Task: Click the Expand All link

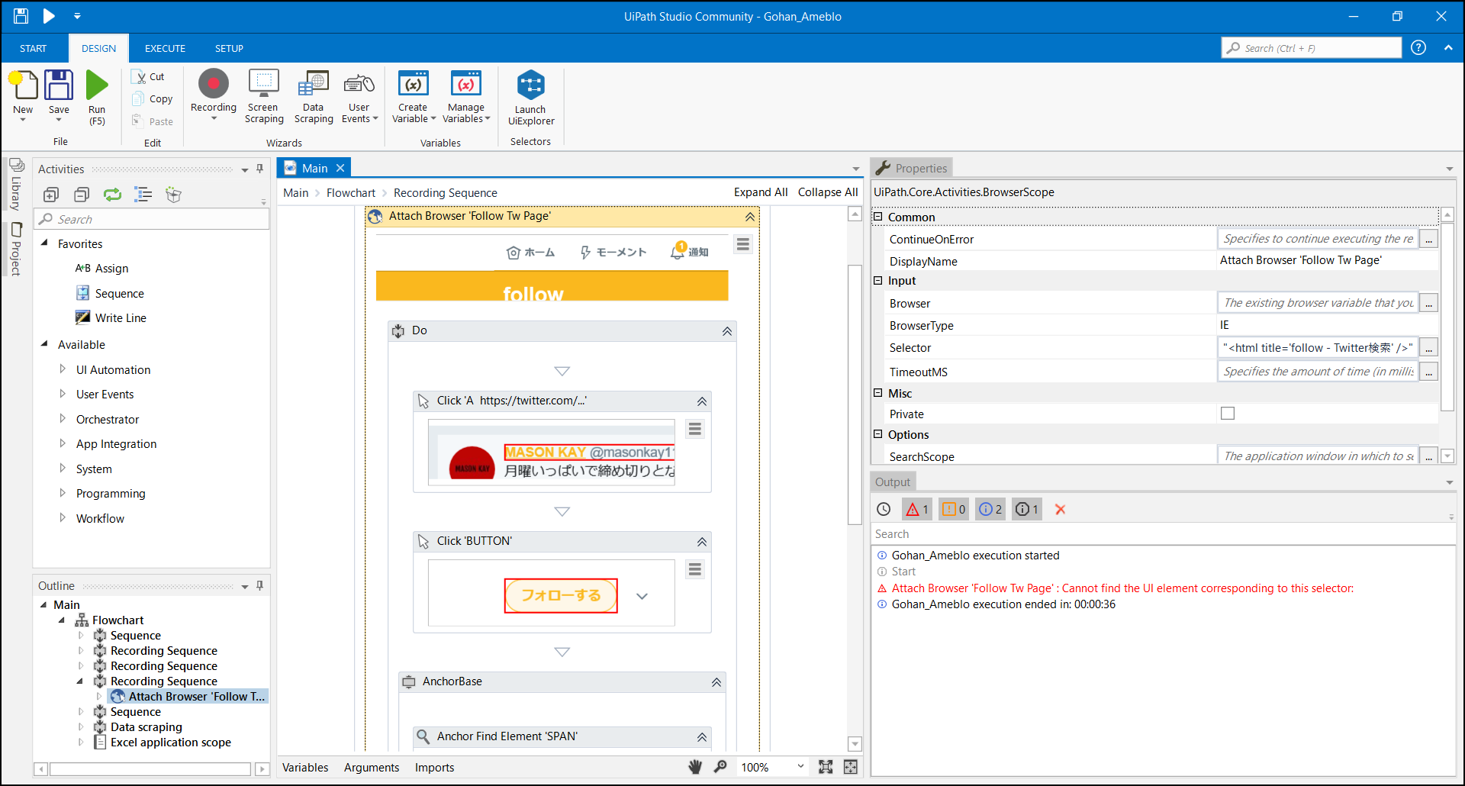Action: (x=760, y=192)
